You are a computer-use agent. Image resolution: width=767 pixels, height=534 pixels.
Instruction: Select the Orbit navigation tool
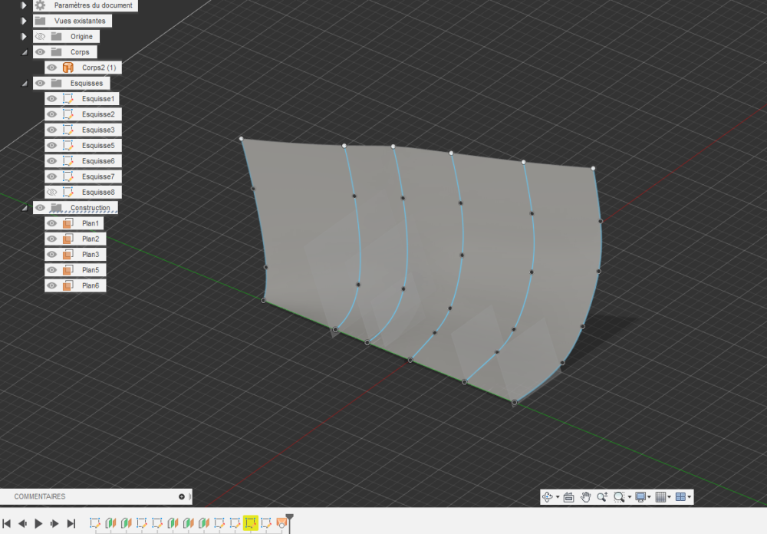(x=548, y=497)
